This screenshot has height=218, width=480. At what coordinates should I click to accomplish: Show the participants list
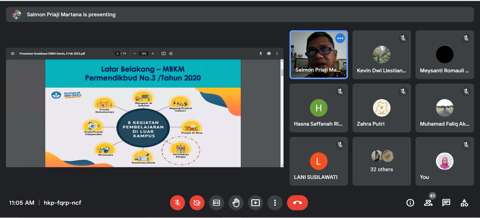428,203
